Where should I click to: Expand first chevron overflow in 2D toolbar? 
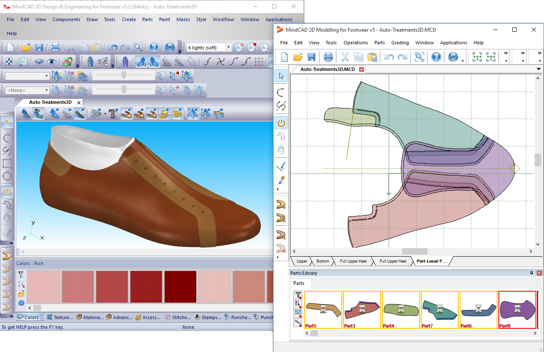506,53
